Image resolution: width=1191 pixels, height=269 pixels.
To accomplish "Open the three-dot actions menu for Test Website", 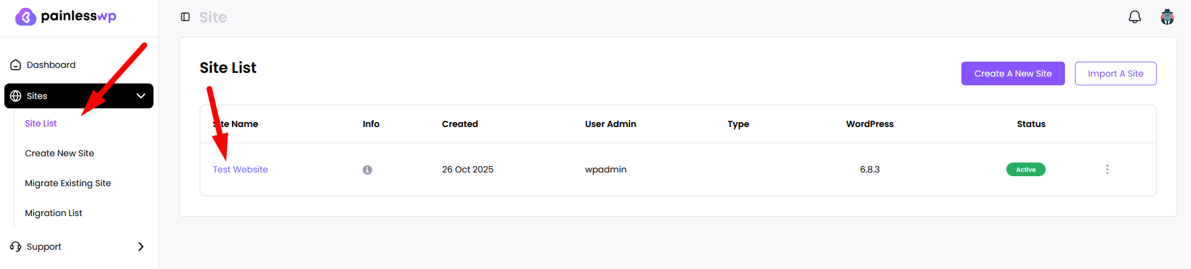I will pos(1107,169).
